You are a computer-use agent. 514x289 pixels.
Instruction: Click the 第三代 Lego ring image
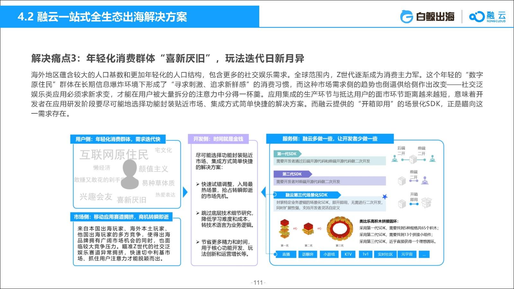pos(340,229)
